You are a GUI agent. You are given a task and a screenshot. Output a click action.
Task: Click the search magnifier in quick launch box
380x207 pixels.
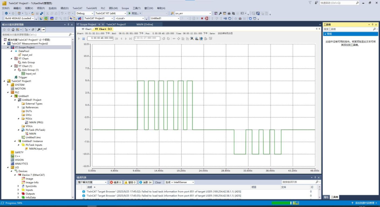pyautogui.click(x=357, y=3)
